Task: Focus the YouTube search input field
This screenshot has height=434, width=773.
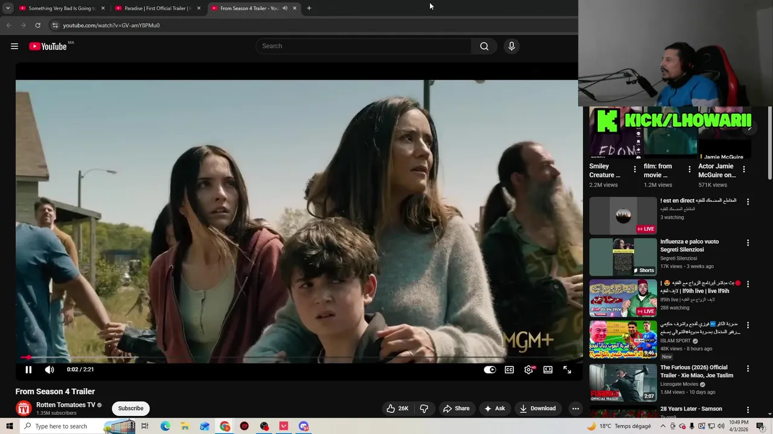Action: pos(364,46)
